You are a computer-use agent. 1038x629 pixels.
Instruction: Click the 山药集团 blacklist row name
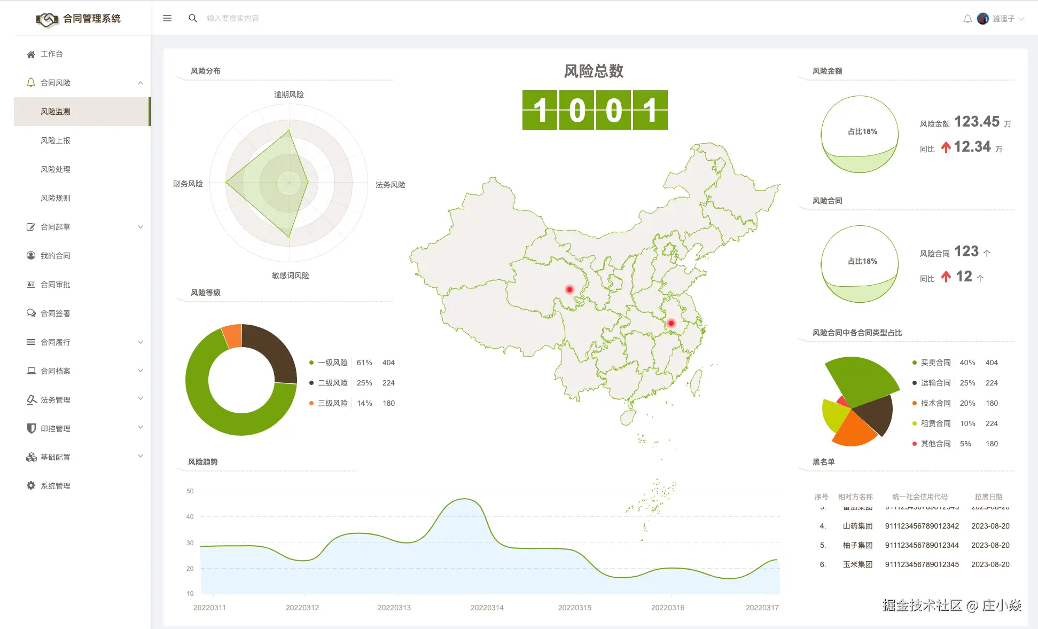(x=857, y=526)
